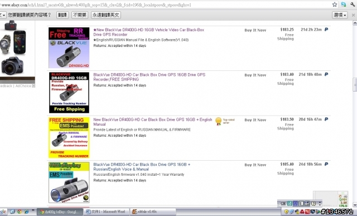
Task: Open the Vehicle Drive Recorder thumbnail
Action: click(69, 183)
